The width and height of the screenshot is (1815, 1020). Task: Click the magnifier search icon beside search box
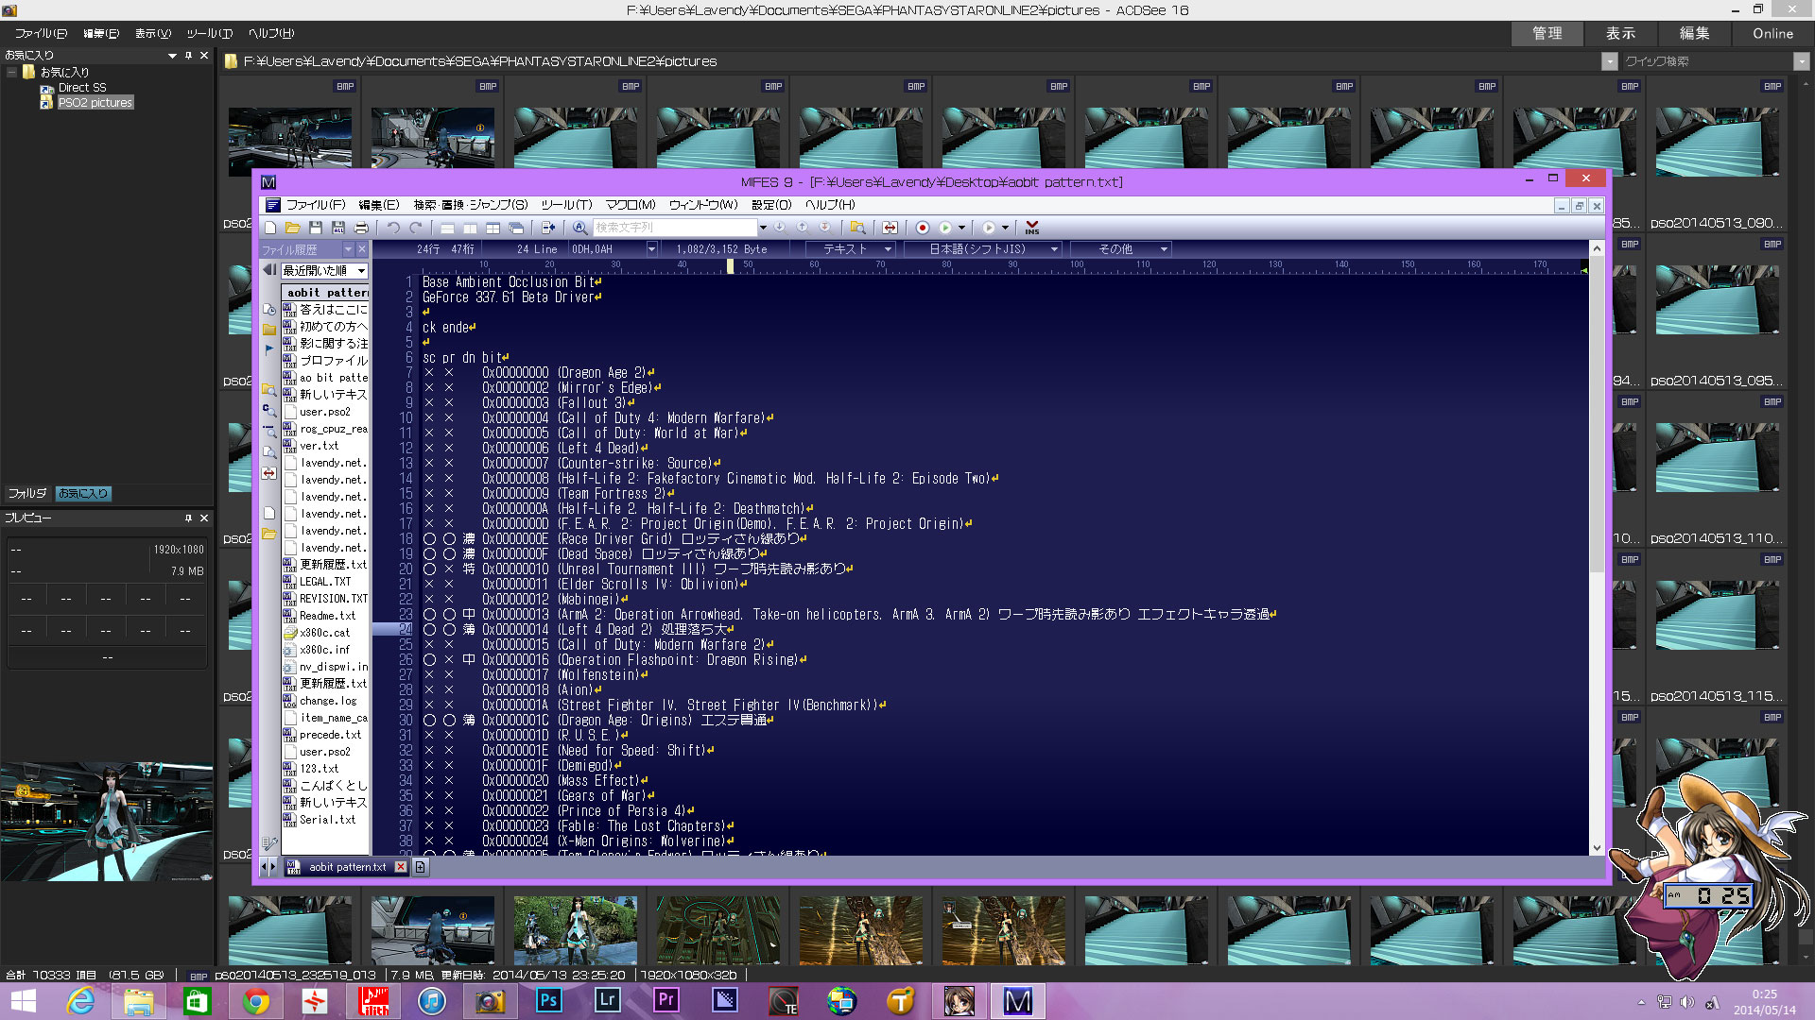580,228
